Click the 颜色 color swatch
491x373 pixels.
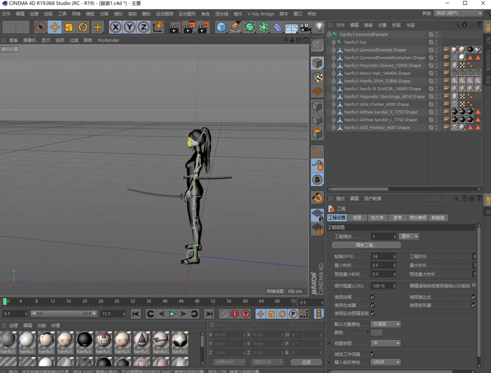tap(376, 332)
